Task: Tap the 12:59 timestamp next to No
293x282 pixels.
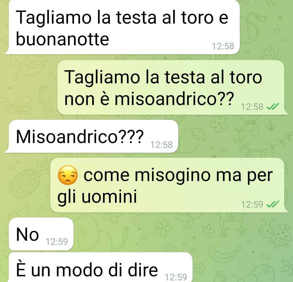Action: 57,242
